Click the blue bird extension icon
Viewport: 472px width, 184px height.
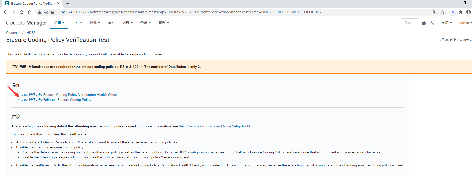click(453, 12)
